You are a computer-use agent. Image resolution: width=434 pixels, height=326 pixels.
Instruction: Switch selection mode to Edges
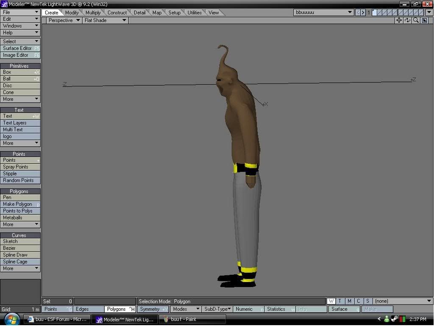point(89,309)
